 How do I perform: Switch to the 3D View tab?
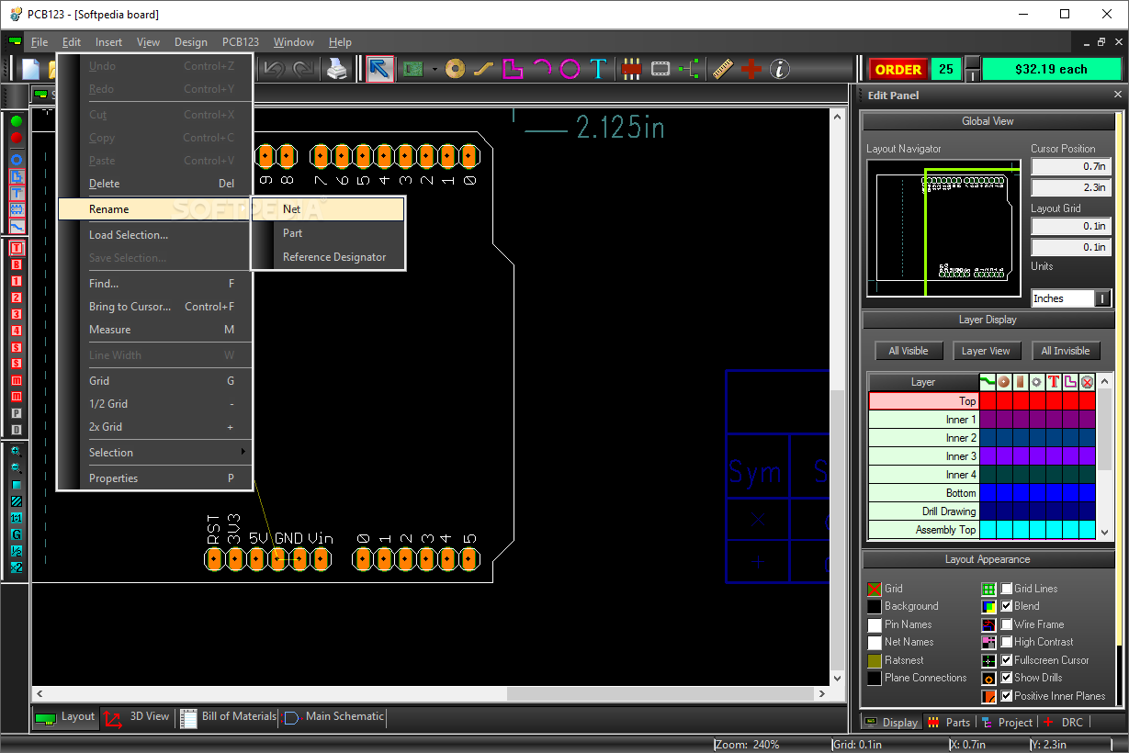pyautogui.click(x=138, y=717)
